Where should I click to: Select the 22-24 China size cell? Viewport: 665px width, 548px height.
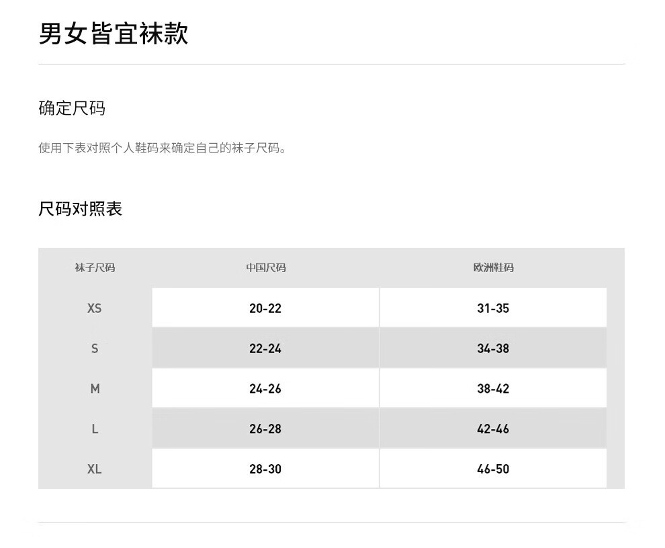(265, 349)
